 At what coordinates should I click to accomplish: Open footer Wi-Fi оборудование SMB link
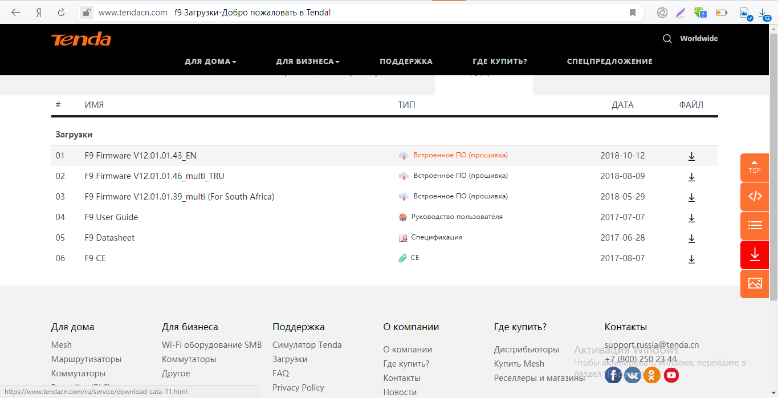[x=212, y=345]
